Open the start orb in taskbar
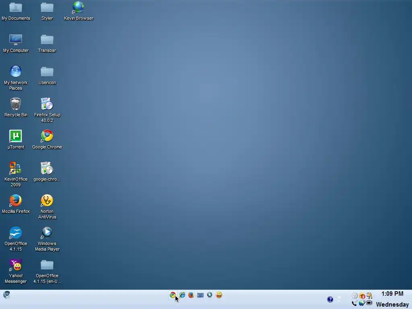Screen dimensions: 412x309 pyautogui.click(x=6, y=295)
